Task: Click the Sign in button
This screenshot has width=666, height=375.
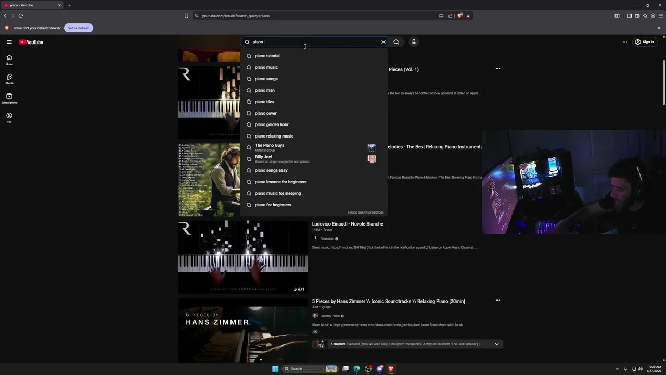Action: click(x=644, y=42)
